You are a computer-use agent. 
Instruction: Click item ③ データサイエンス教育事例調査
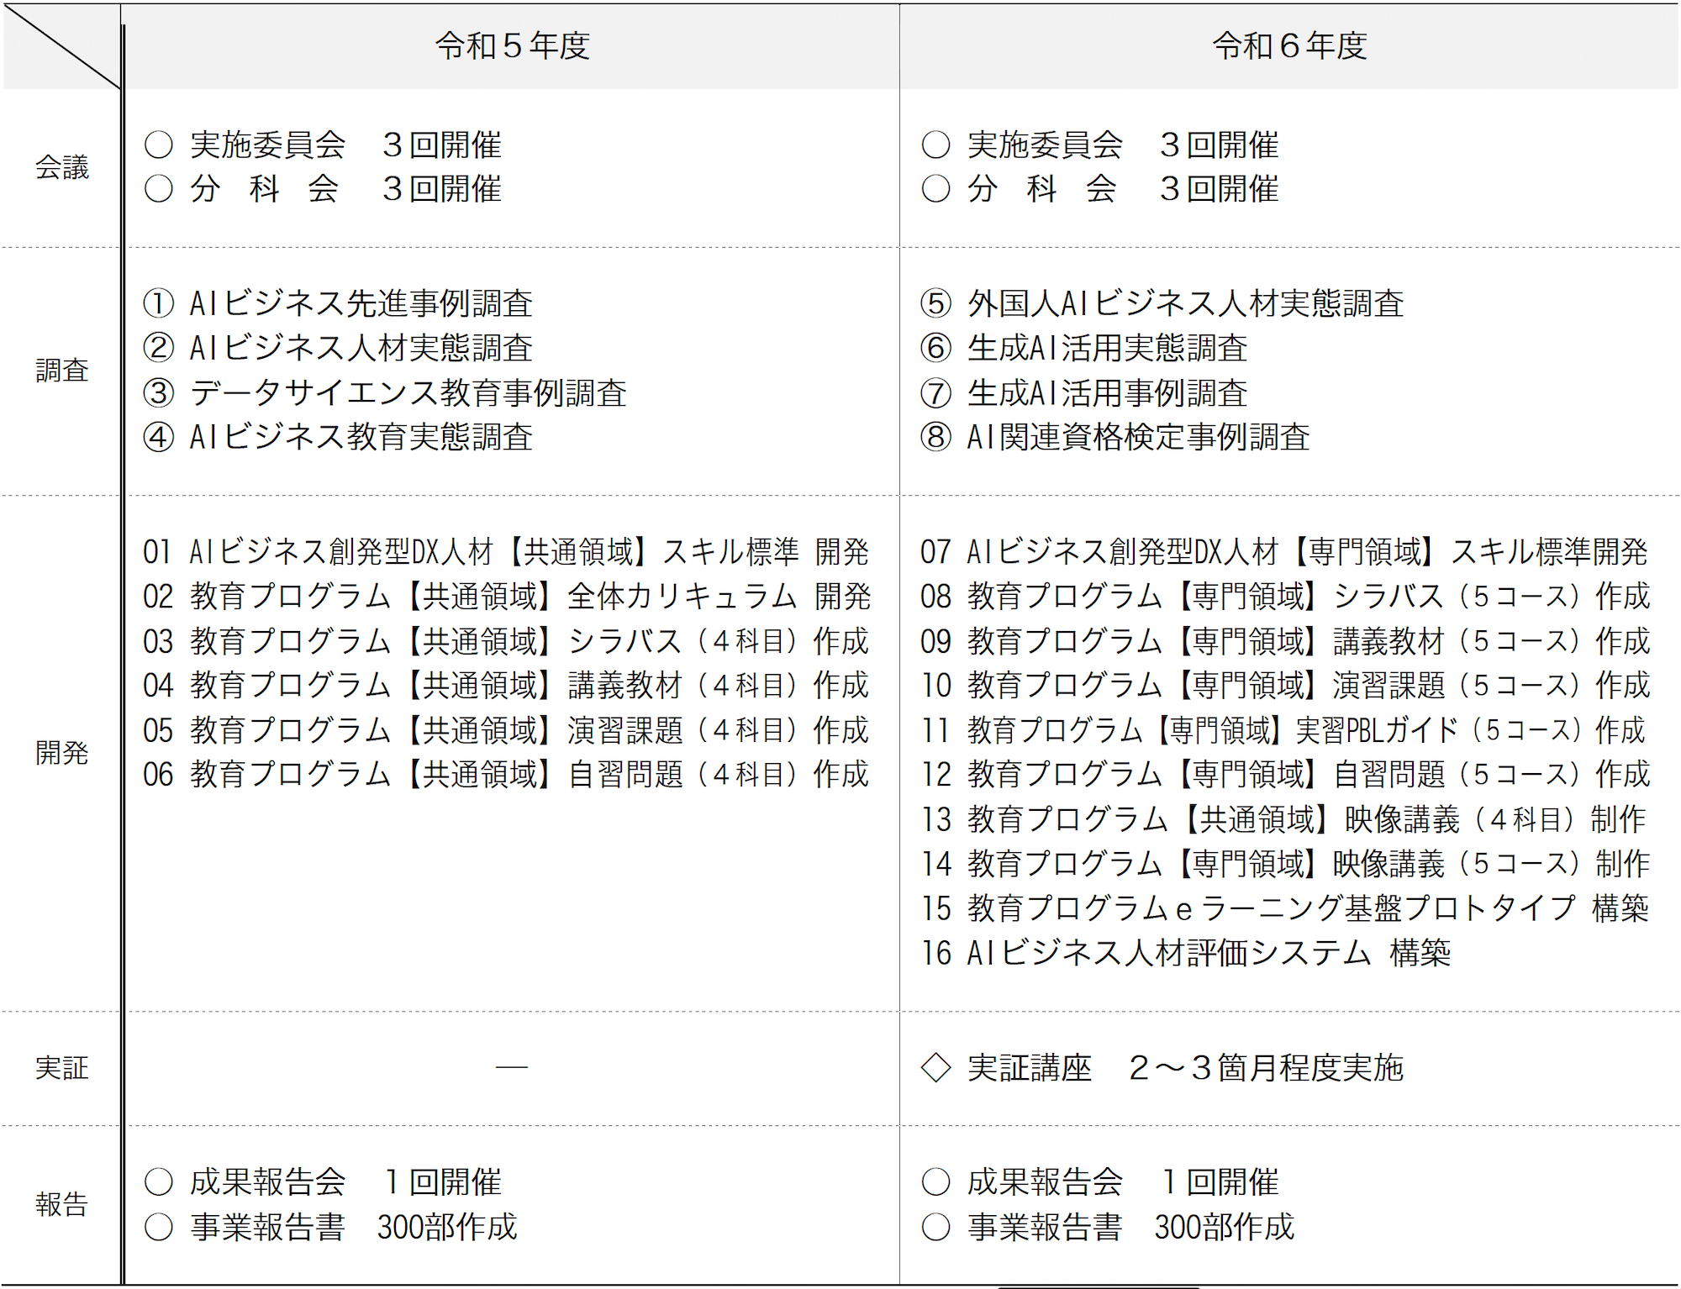385,392
